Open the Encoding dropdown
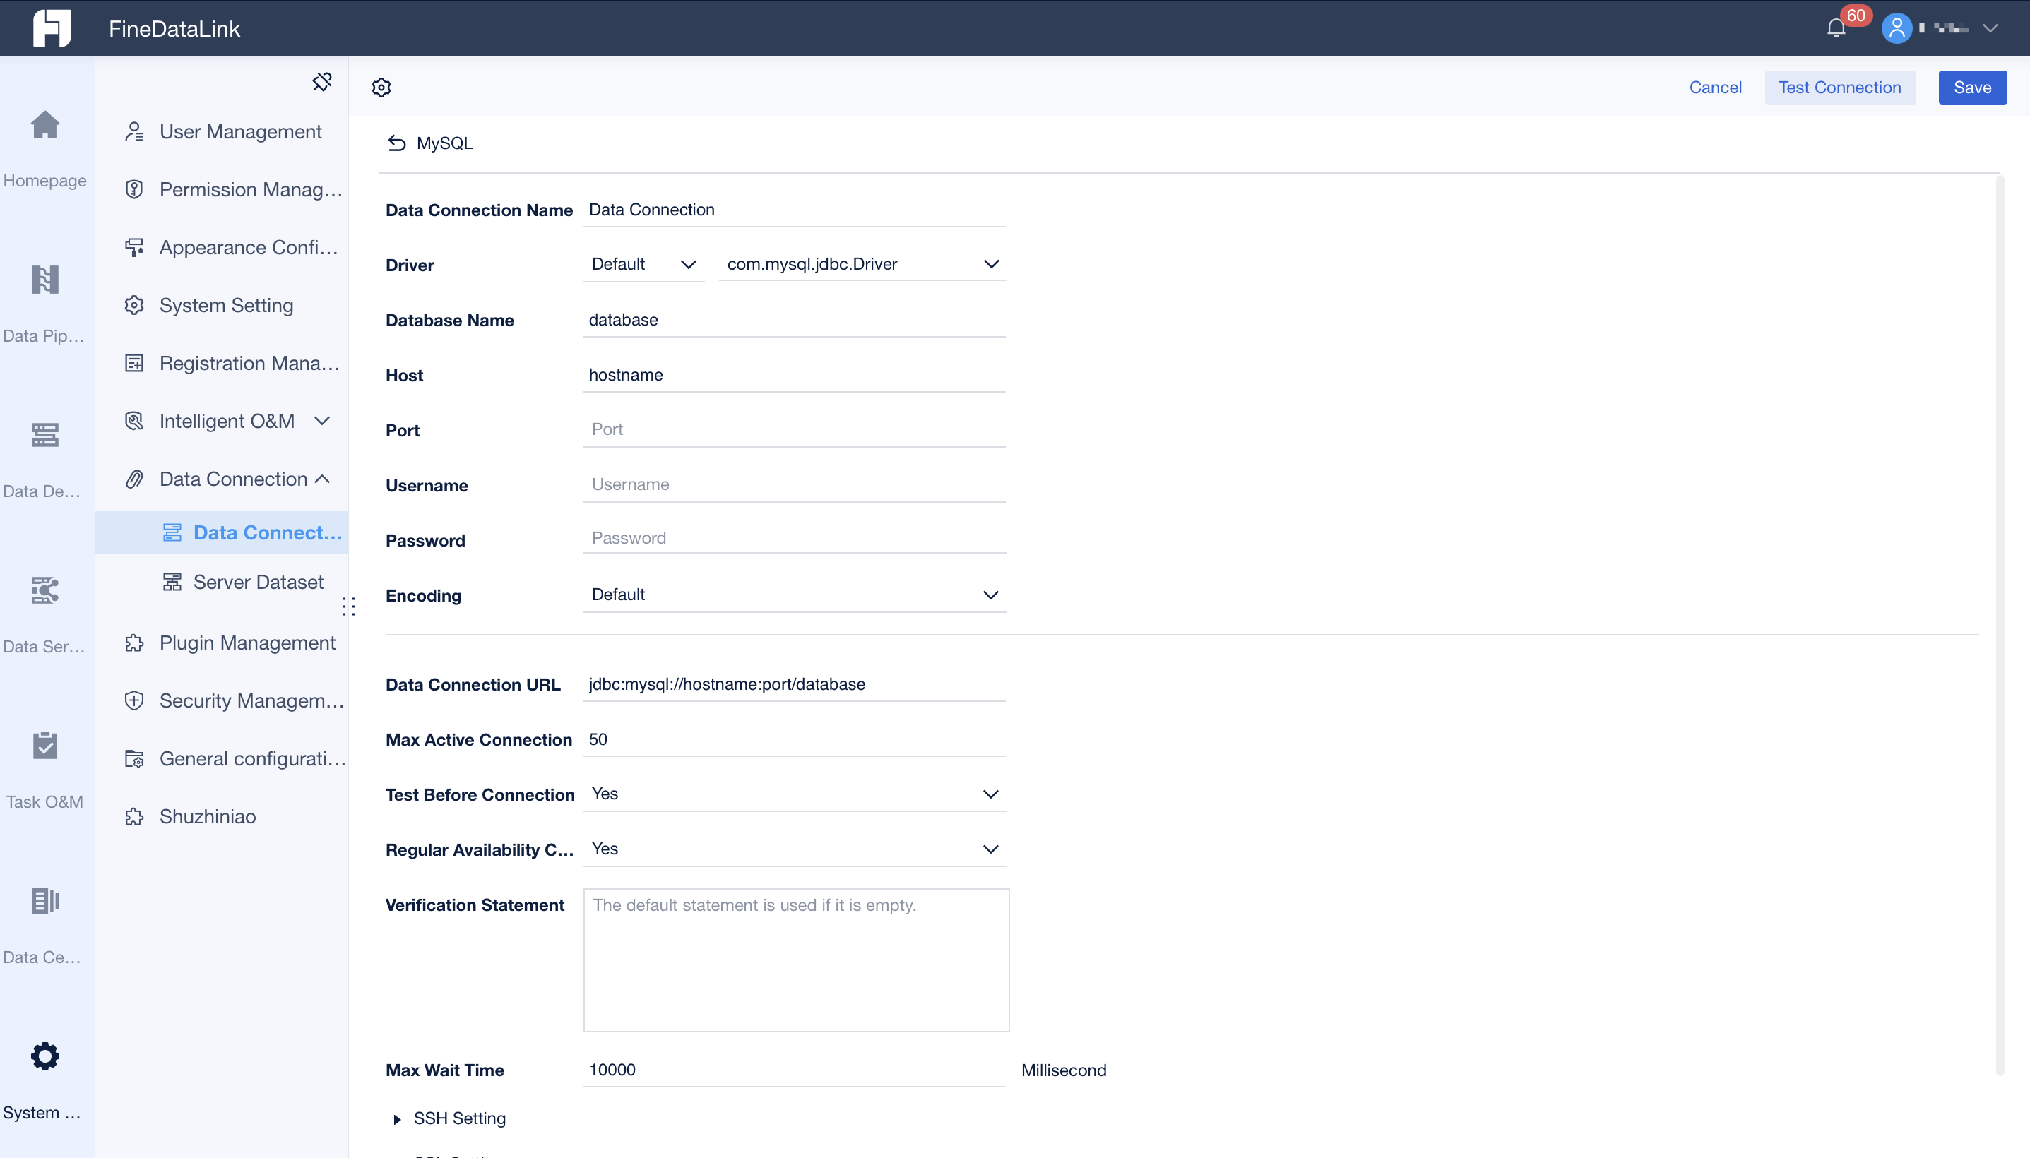The image size is (2030, 1158). (x=794, y=595)
